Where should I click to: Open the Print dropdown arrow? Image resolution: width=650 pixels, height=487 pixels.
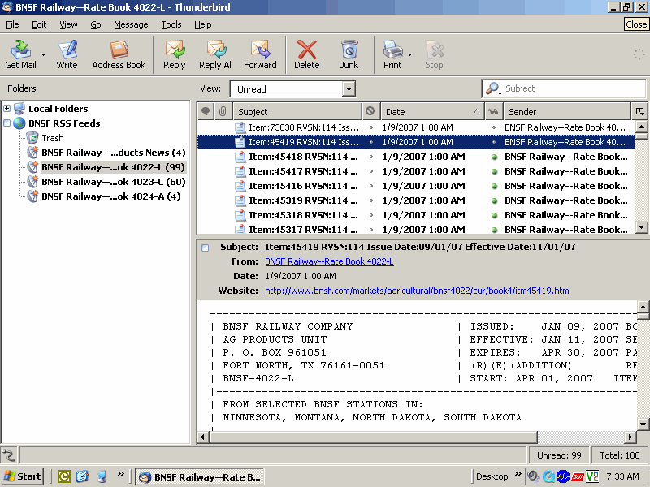pos(409,54)
